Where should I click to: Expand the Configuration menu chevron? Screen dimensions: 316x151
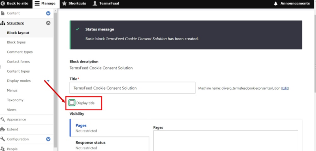48,139
